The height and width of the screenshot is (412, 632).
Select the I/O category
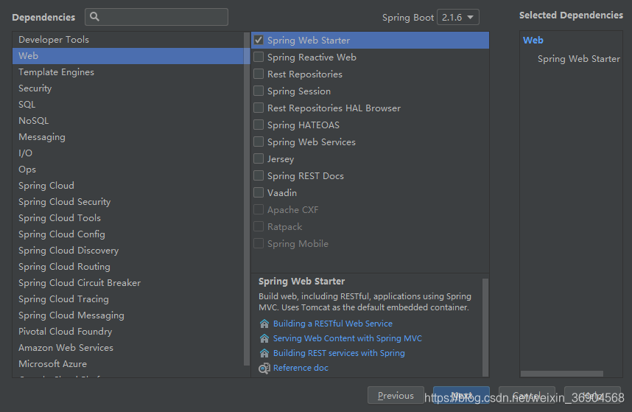click(x=128, y=153)
